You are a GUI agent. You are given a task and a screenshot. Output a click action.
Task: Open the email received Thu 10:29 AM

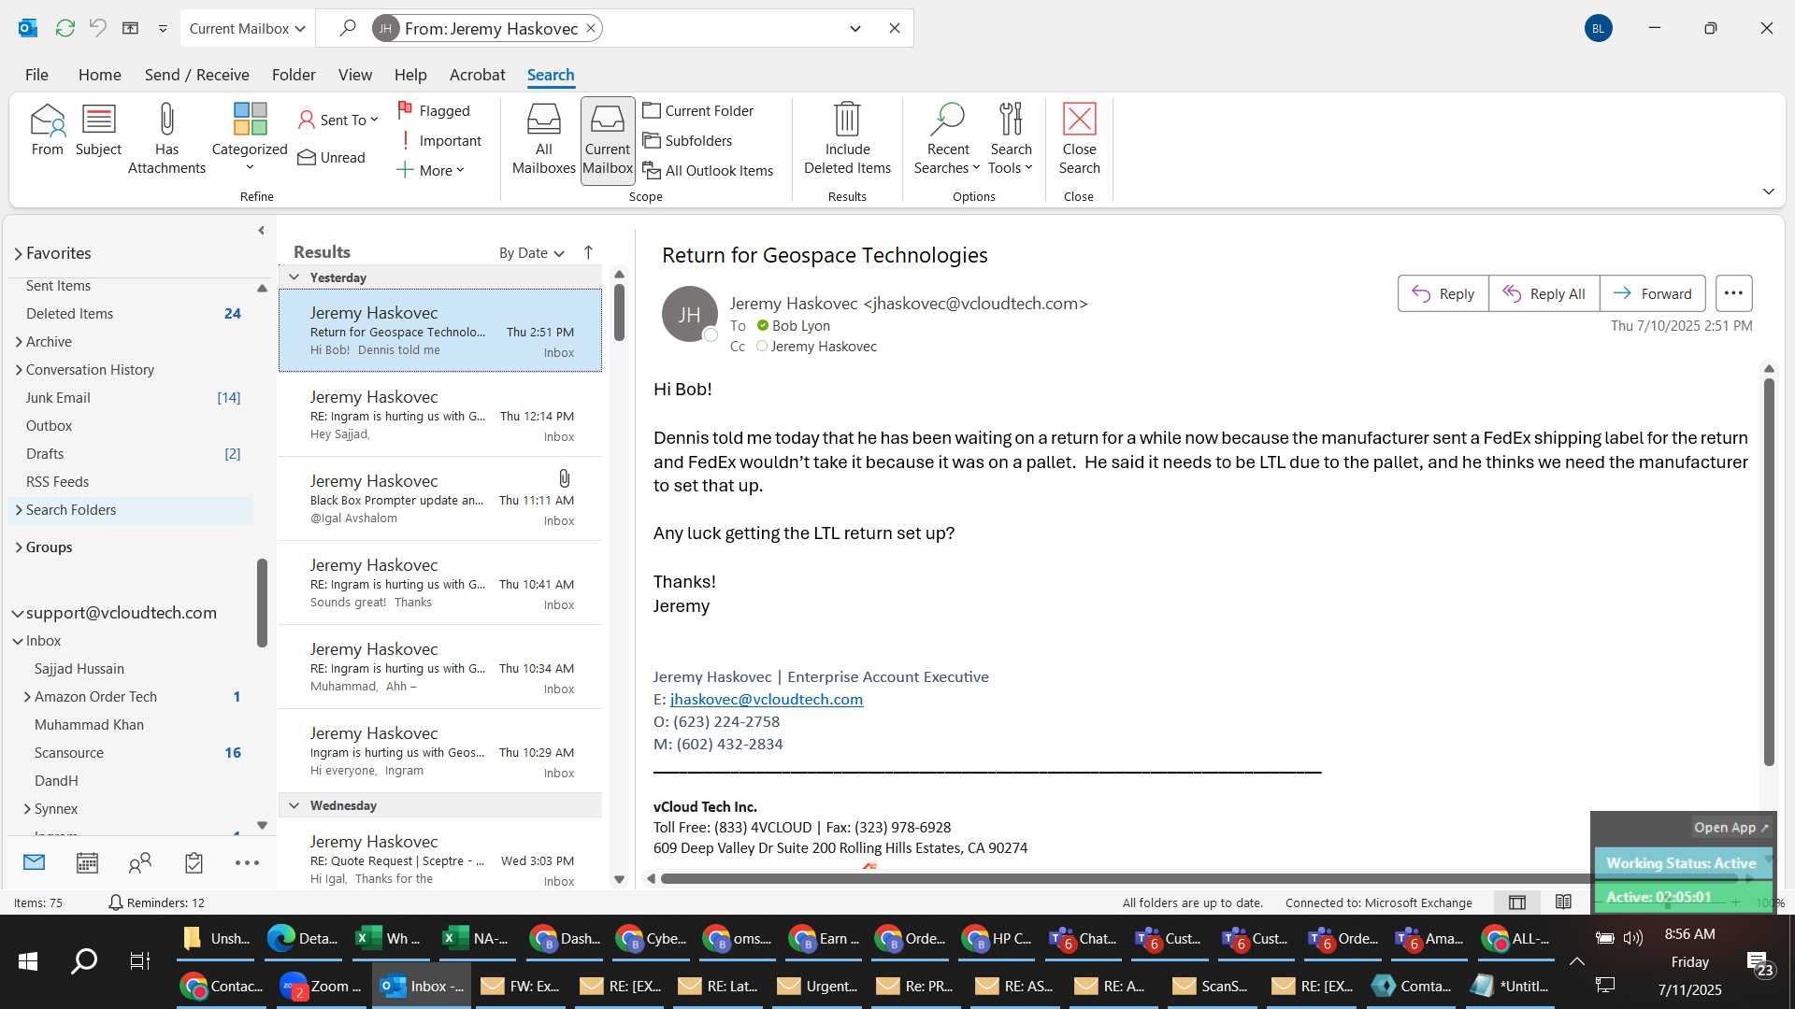(440, 752)
